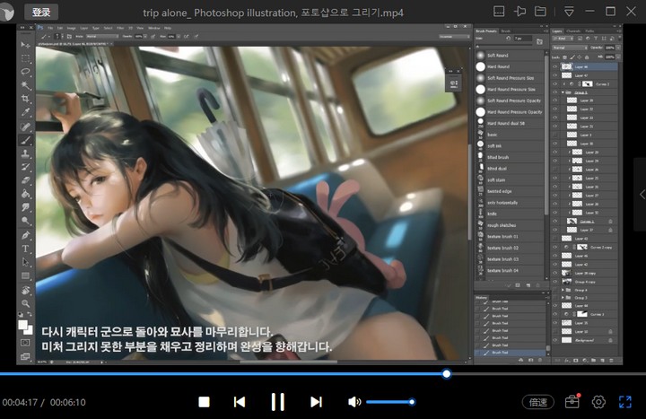Select the Pen tool
The height and width of the screenshot is (419, 646).
pyautogui.click(x=25, y=235)
